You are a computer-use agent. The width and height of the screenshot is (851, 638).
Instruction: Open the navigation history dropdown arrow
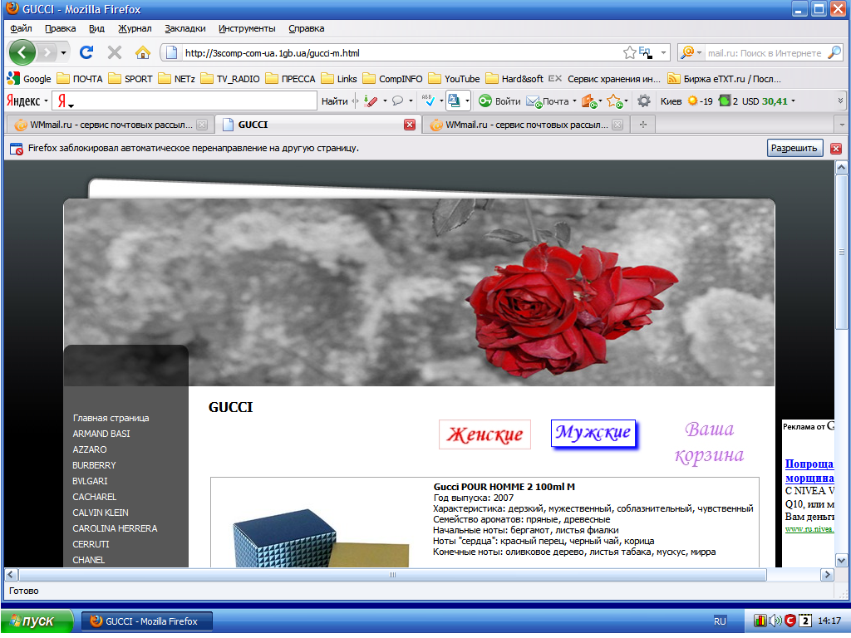63,52
